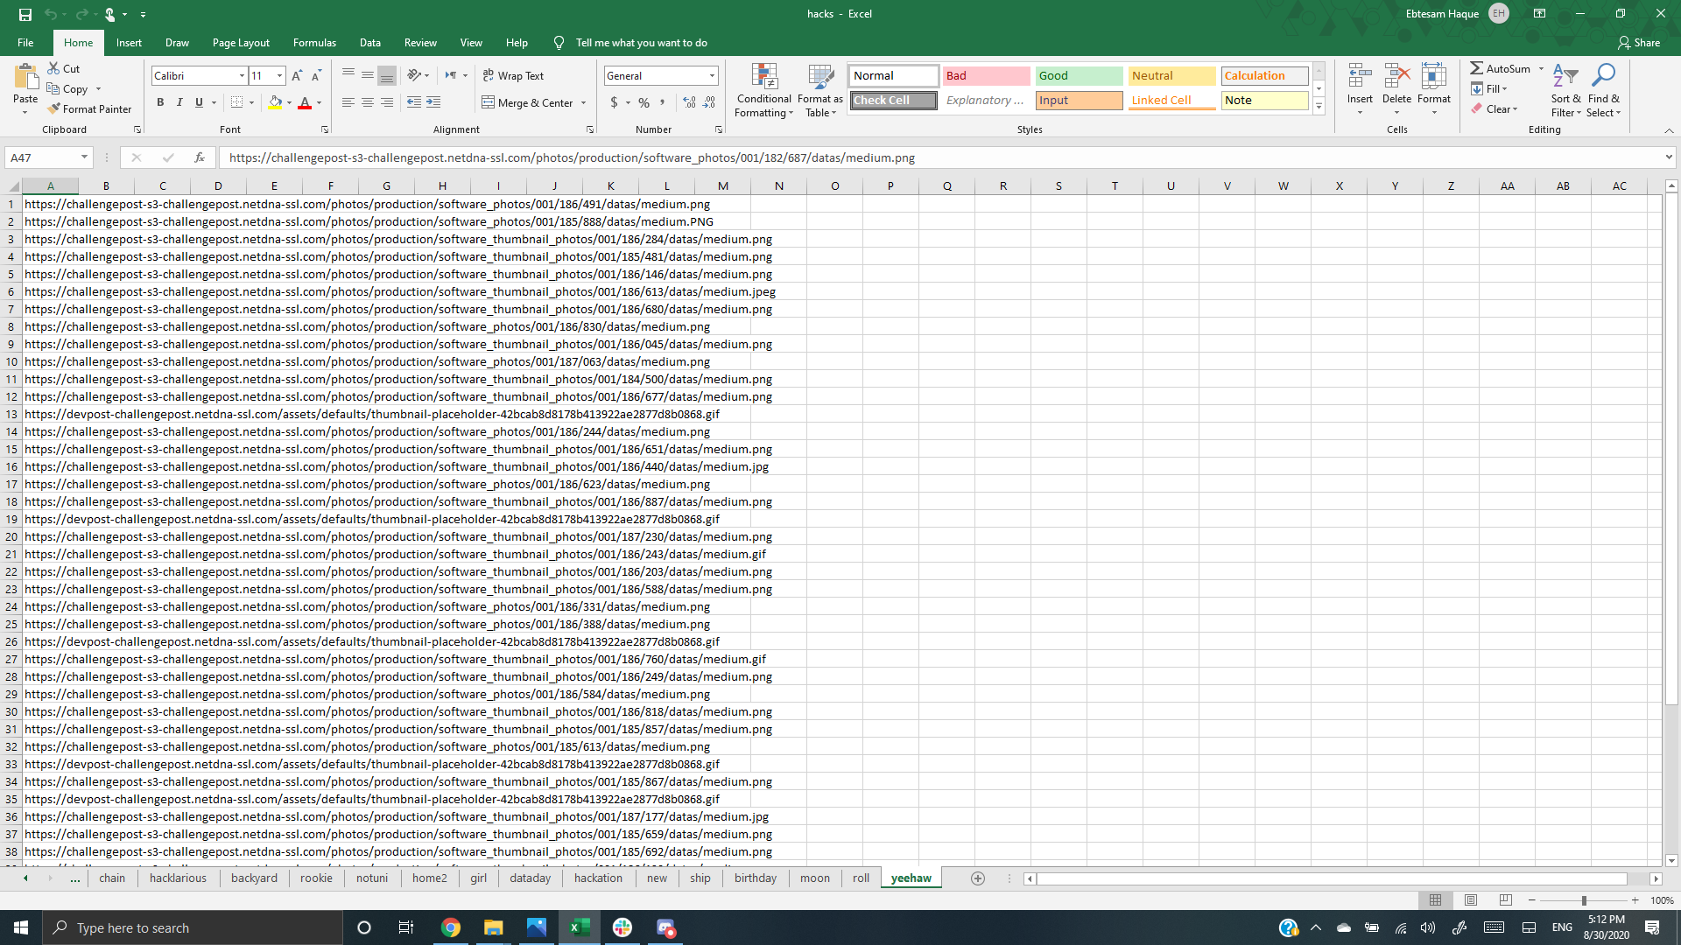The height and width of the screenshot is (945, 1681).
Task: Open the Formulas ribbon tab
Action: (x=314, y=43)
